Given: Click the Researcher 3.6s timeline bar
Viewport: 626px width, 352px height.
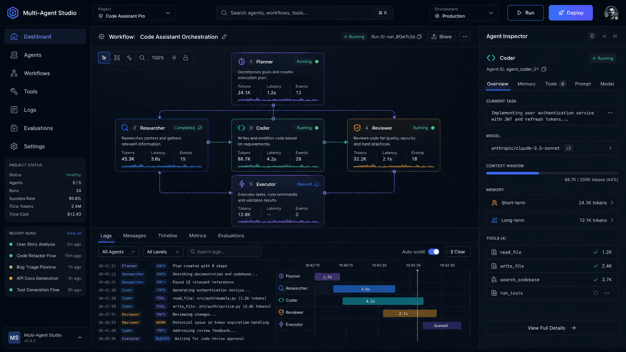Looking at the screenshot, I should pyautogui.click(x=364, y=289).
